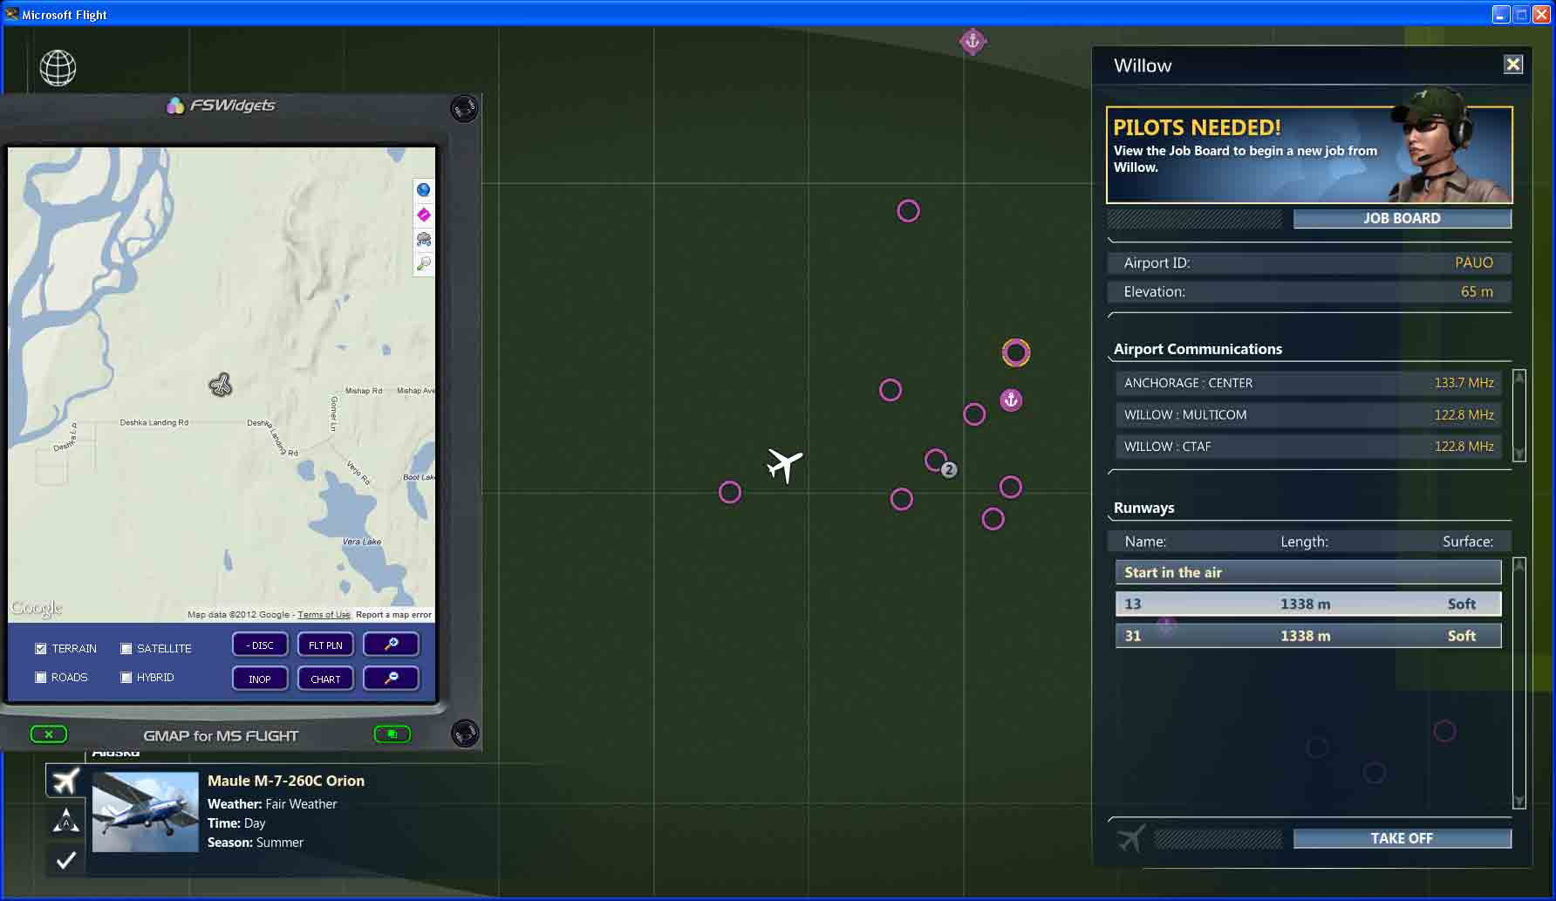The image size is (1556, 901).
Task: Click the pink diamond icon in GMAP
Action: tap(424, 215)
